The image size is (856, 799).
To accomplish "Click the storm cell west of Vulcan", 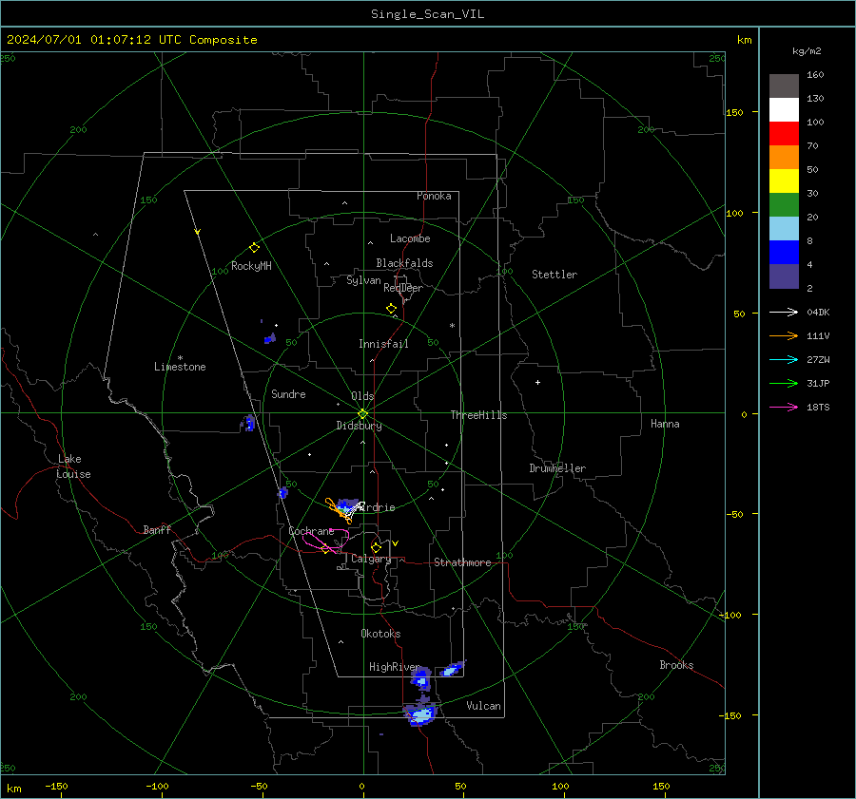I will click(420, 713).
